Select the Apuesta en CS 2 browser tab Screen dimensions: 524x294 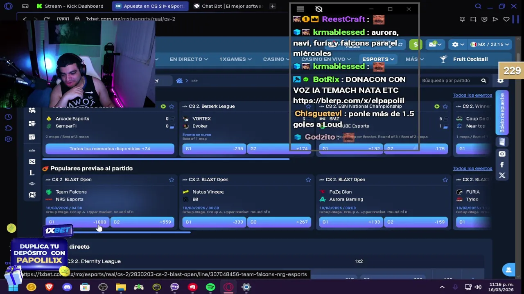point(149,6)
